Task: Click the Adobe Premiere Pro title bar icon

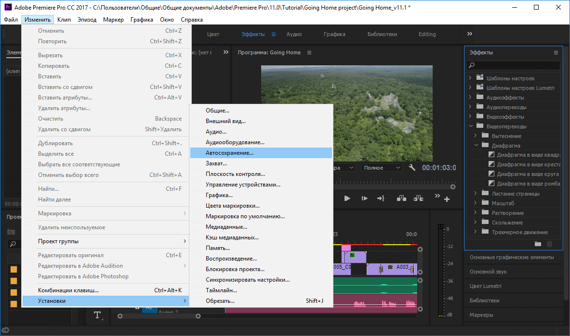Action: [x=8, y=7]
